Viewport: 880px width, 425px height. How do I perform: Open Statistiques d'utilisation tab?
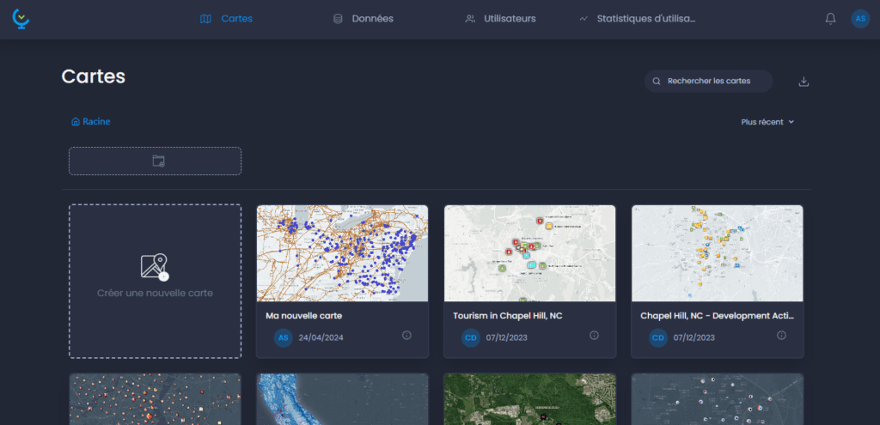(638, 19)
